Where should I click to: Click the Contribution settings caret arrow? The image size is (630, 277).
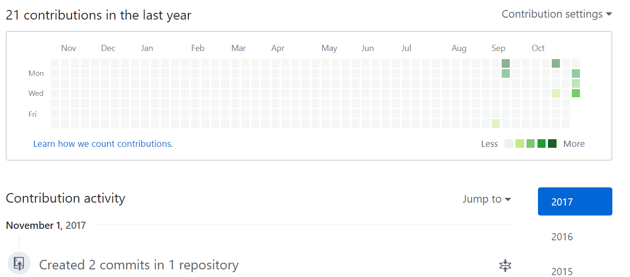tap(609, 15)
